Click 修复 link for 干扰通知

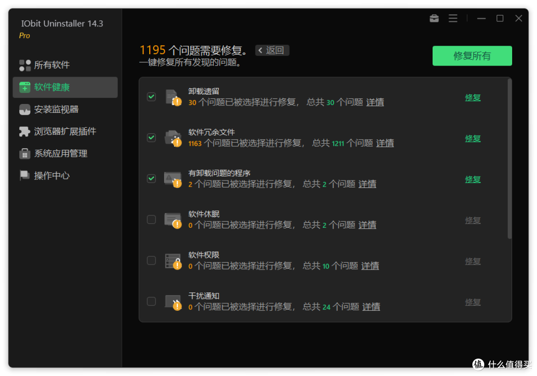[x=473, y=302]
